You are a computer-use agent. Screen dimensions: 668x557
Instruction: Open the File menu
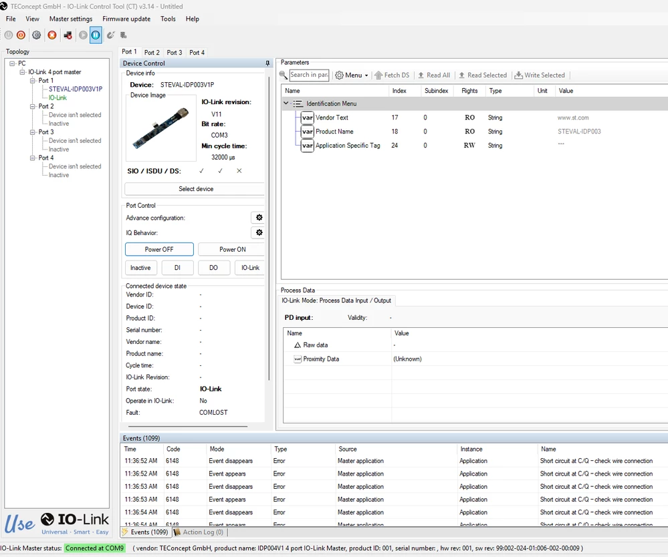[x=11, y=19]
